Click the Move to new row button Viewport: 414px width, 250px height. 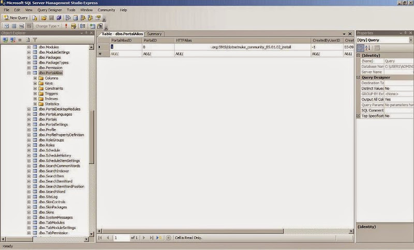point(159,238)
